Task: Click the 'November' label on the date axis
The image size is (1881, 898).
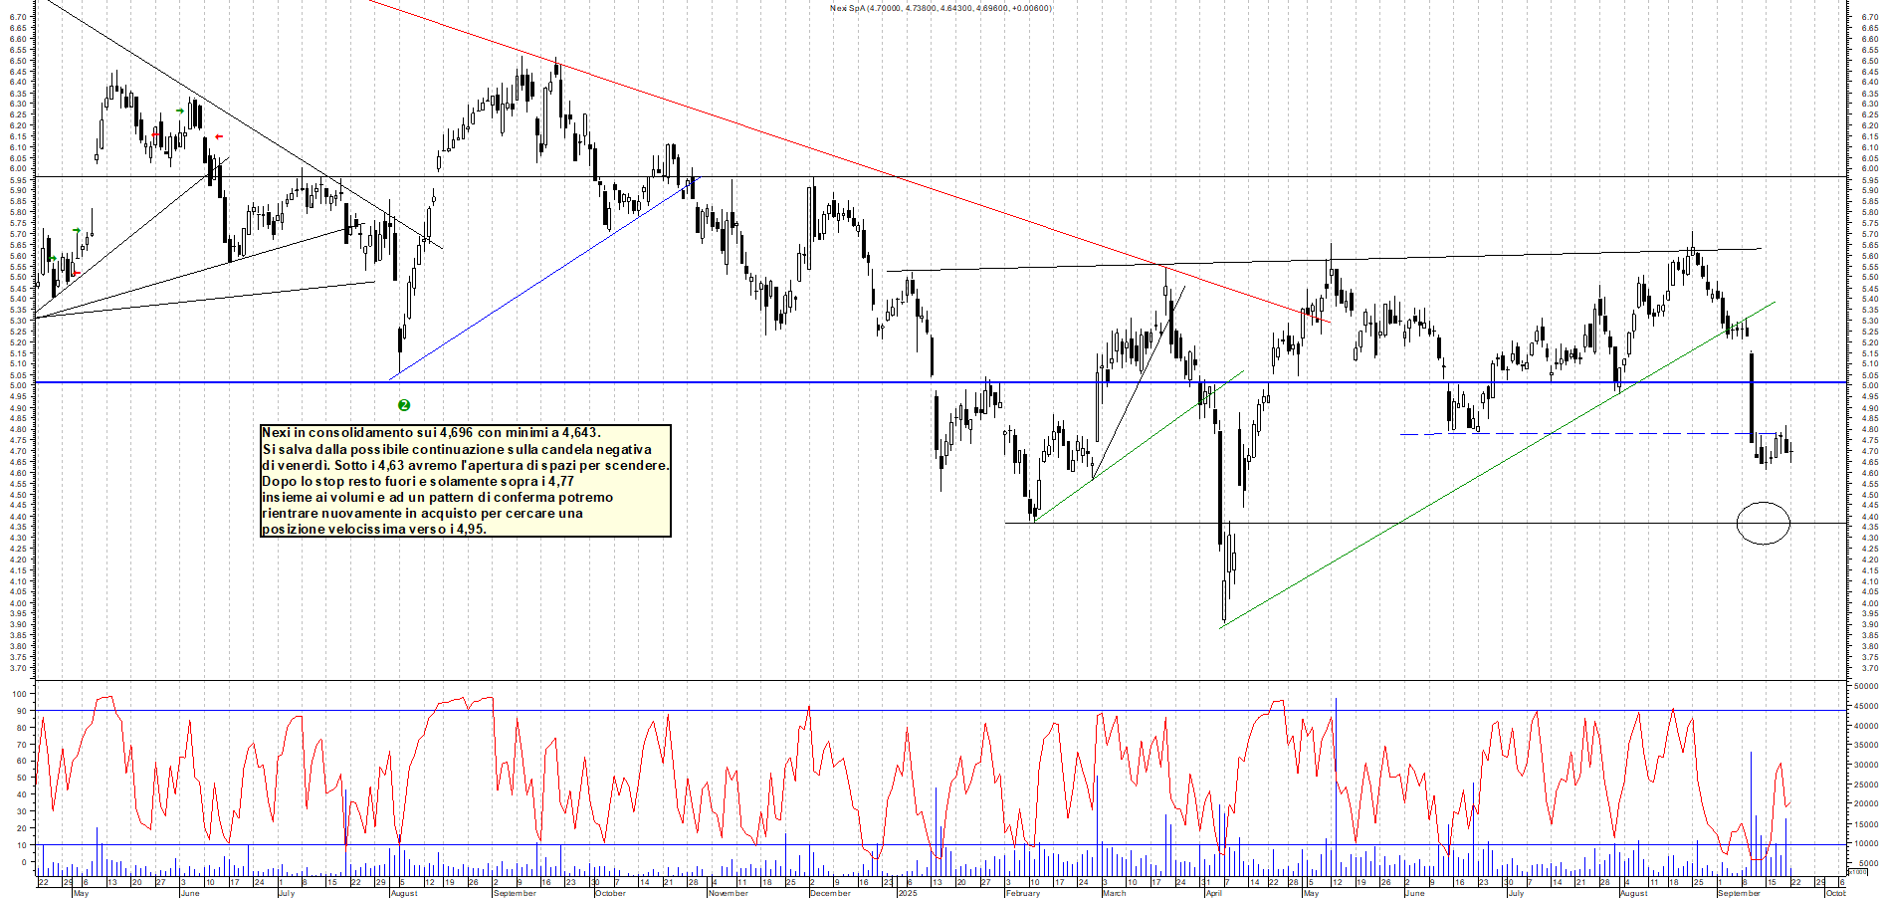Action: (x=729, y=893)
